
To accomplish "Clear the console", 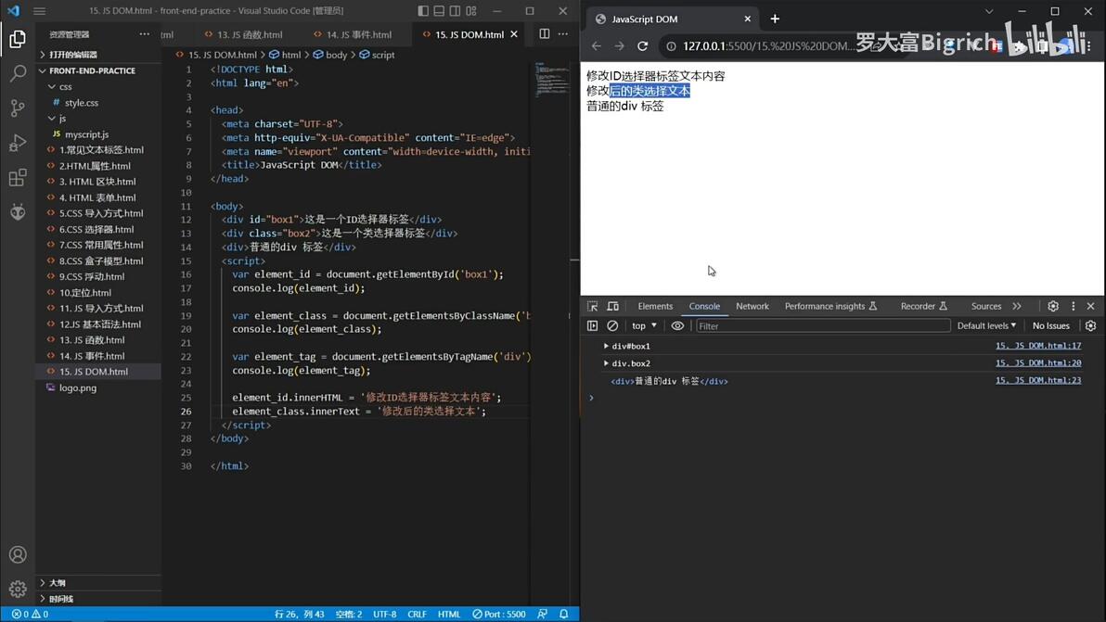I will coord(613,326).
